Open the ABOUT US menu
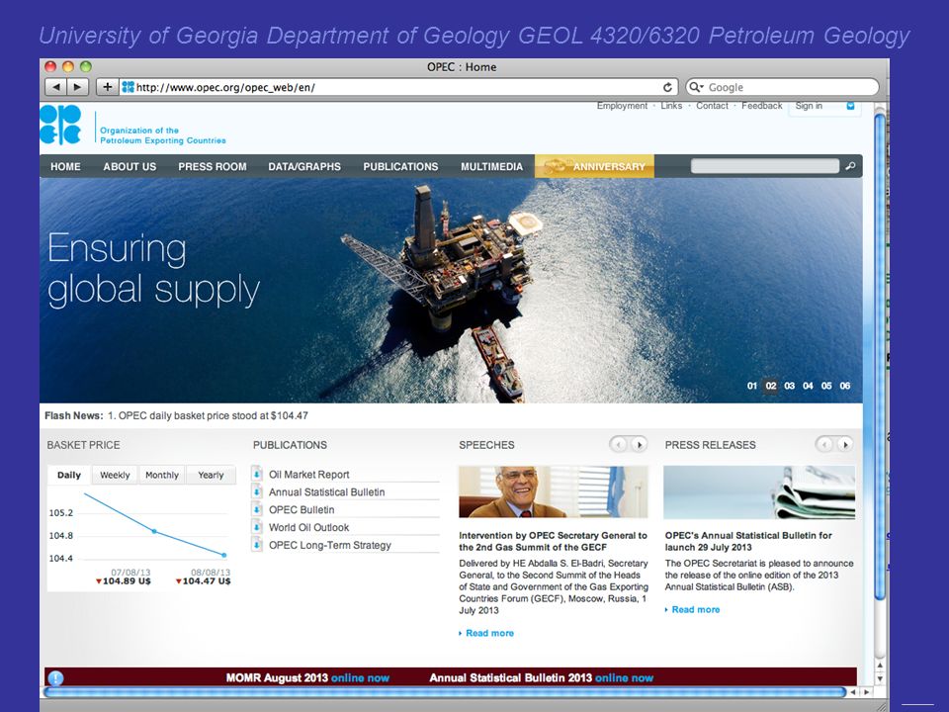Image resolution: width=949 pixels, height=712 pixels. point(129,166)
